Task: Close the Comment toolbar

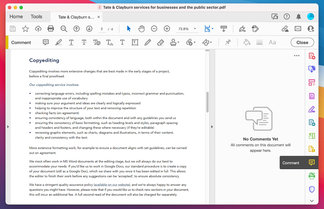Action: coord(302,42)
